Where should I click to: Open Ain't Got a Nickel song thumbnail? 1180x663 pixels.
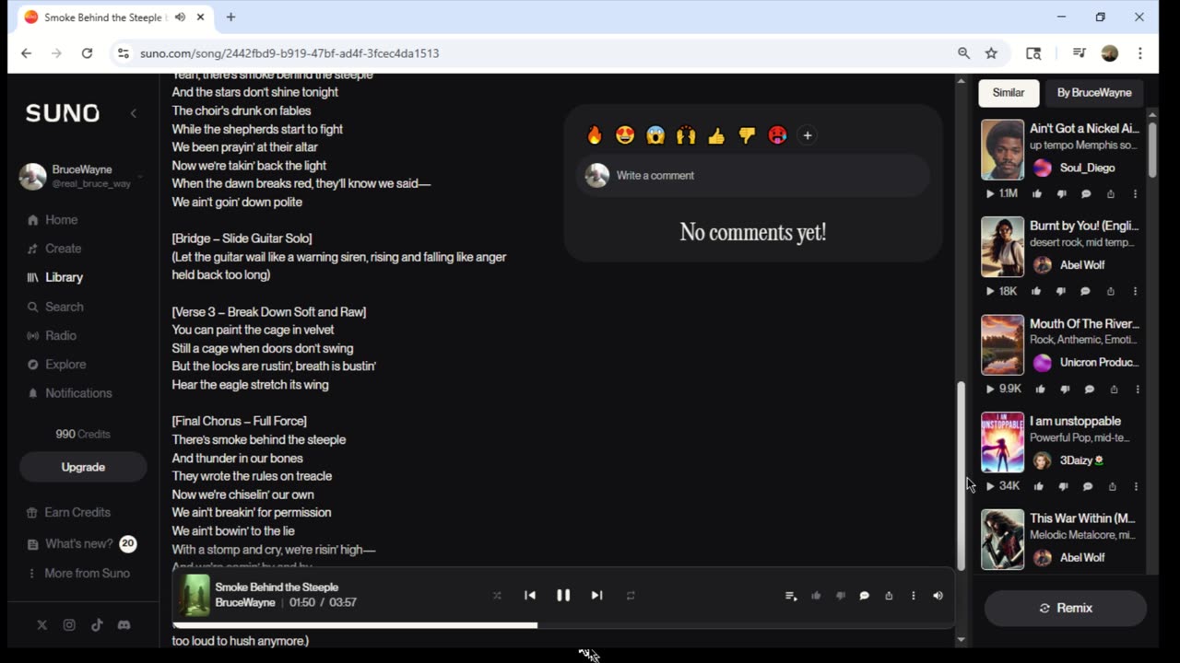[x=1002, y=149]
